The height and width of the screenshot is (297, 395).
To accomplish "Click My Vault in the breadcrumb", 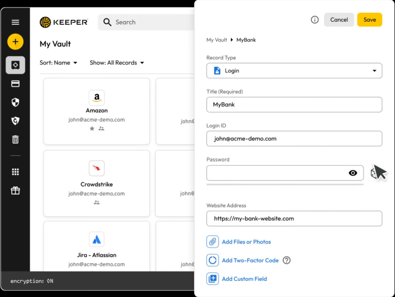I will [x=217, y=40].
